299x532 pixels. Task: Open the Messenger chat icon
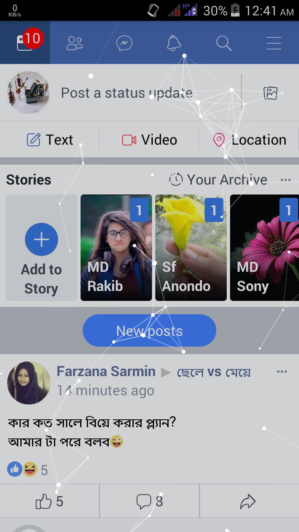(124, 43)
